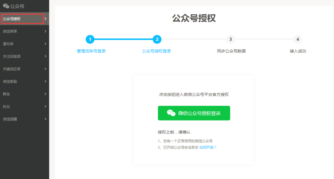Open the 粉丝 sidebar item
Viewport: 334px width, 179px height.
[x=24, y=107]
